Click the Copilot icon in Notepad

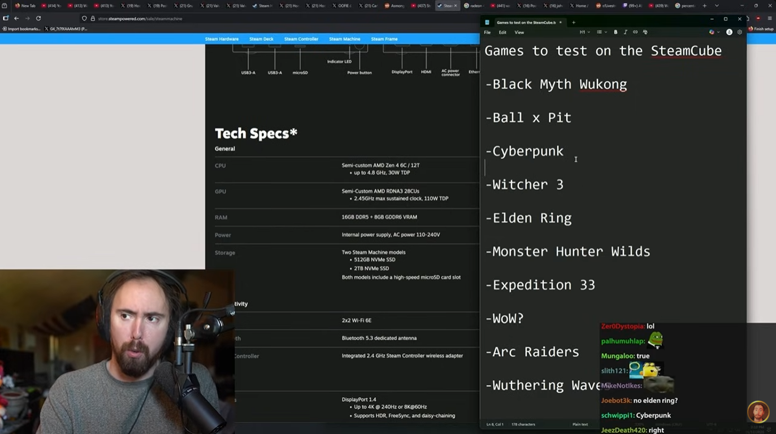click(x=712, y=32)
